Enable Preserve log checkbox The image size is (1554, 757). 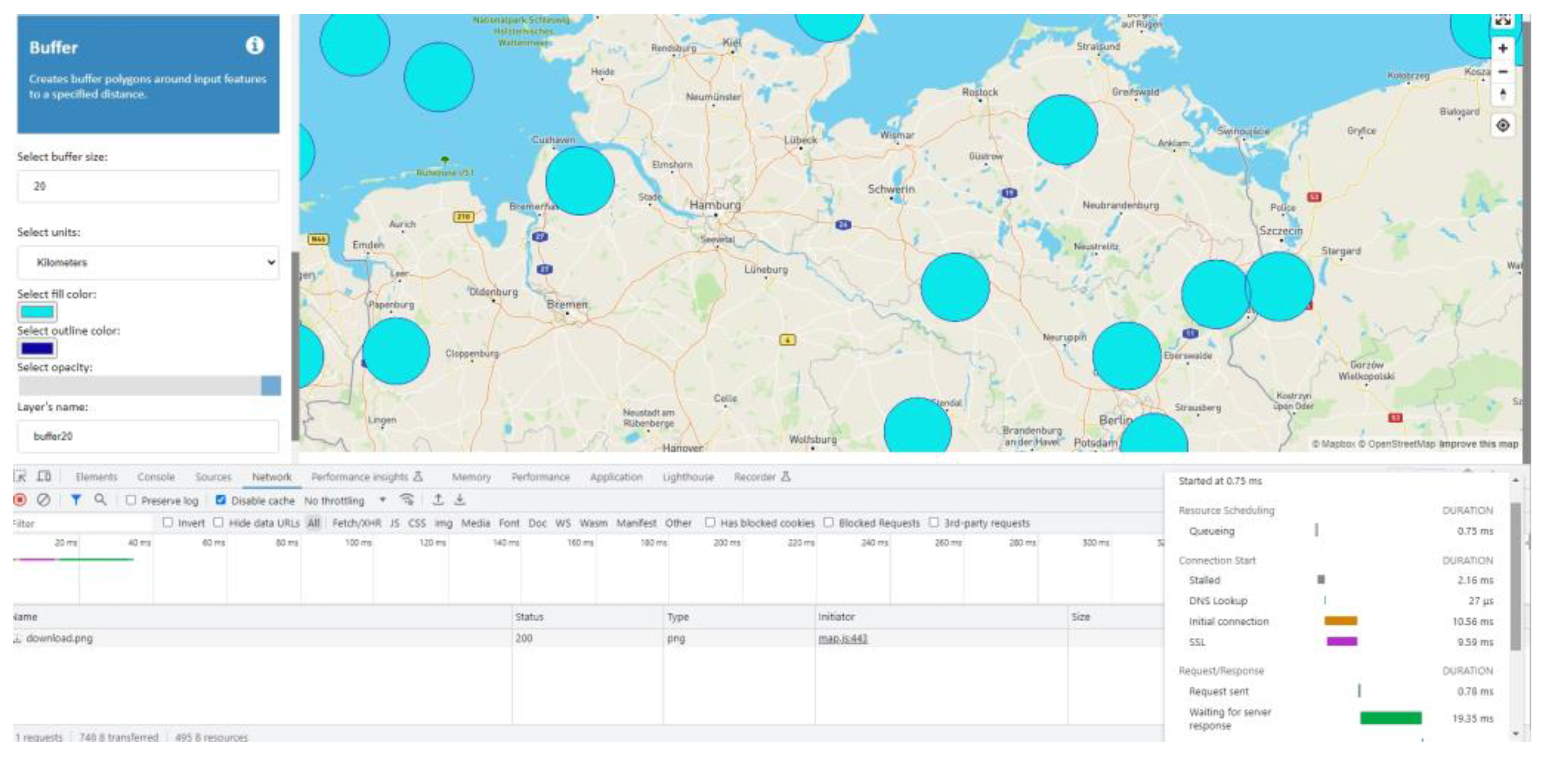[131, 500]
